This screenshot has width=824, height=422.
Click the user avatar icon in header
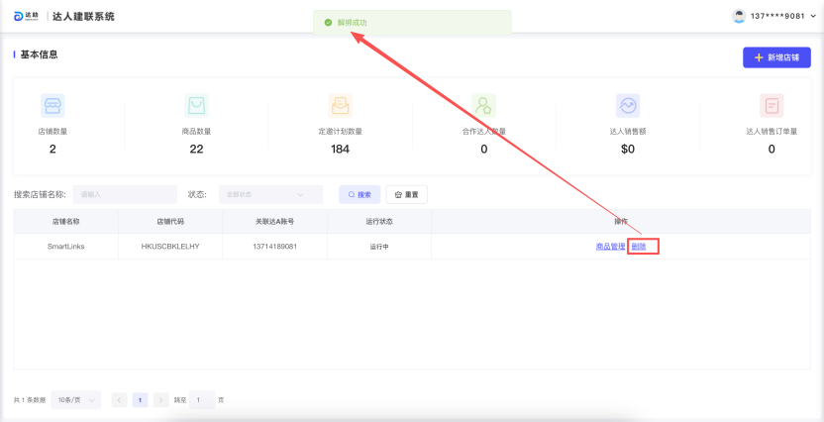739,16
